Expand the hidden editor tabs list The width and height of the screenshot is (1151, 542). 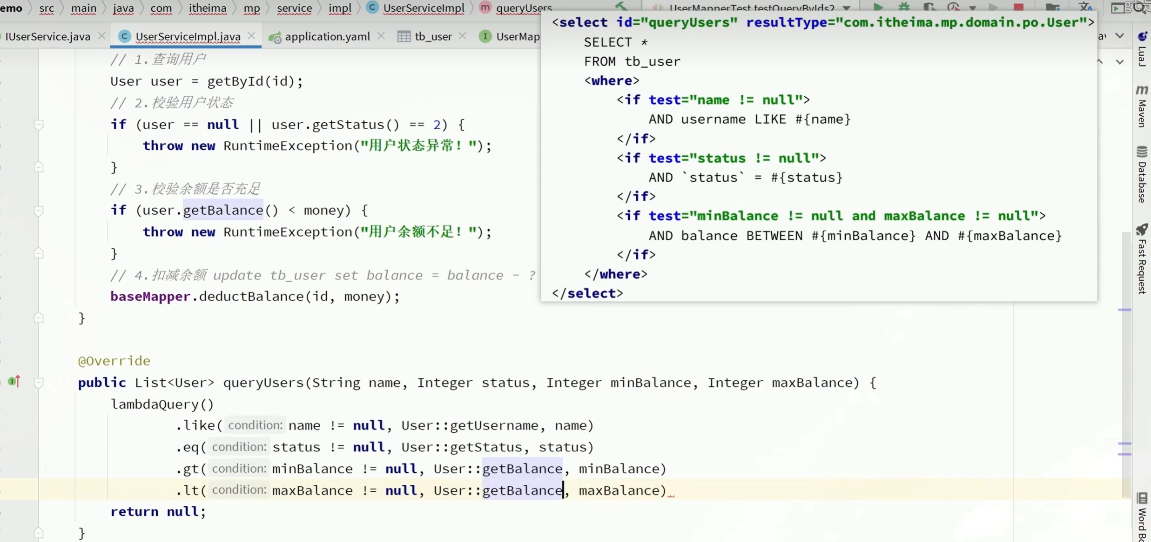tap(1120, 36)
